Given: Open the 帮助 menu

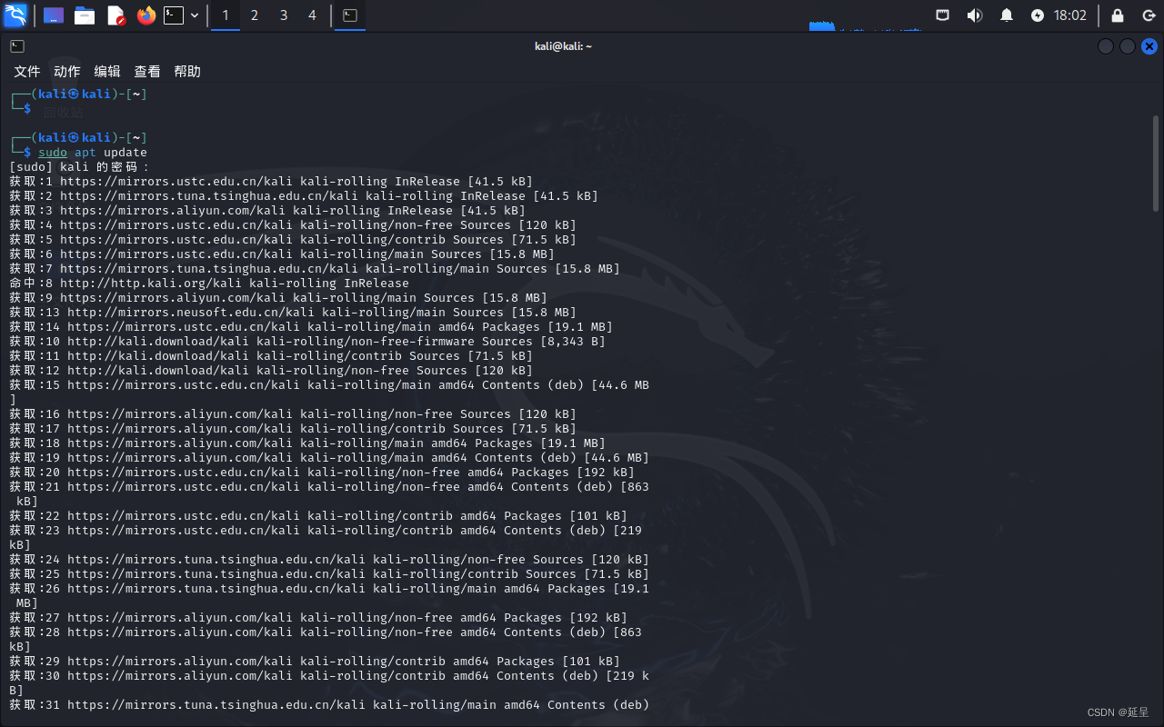Looking at the screenshot, I should coord(187,72).
